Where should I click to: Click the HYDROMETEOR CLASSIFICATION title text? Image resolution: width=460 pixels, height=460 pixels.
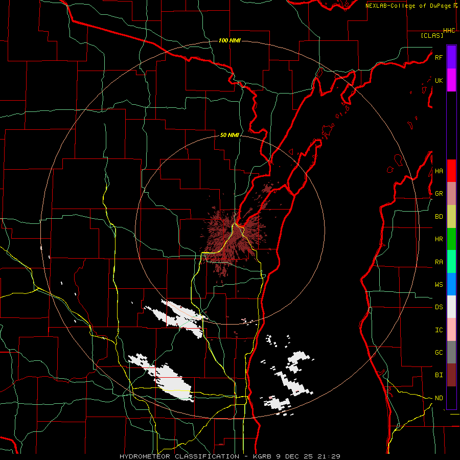click(179, 456)
